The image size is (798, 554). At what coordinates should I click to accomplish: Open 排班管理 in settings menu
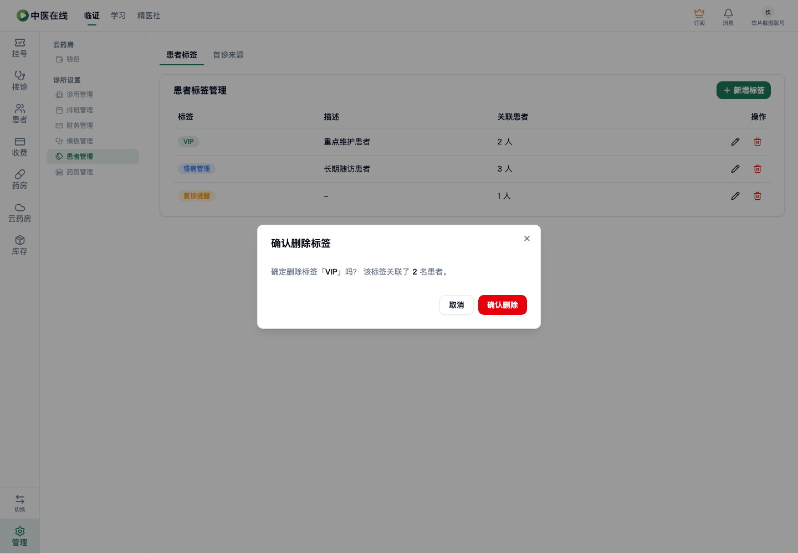(x=93, y=110)
